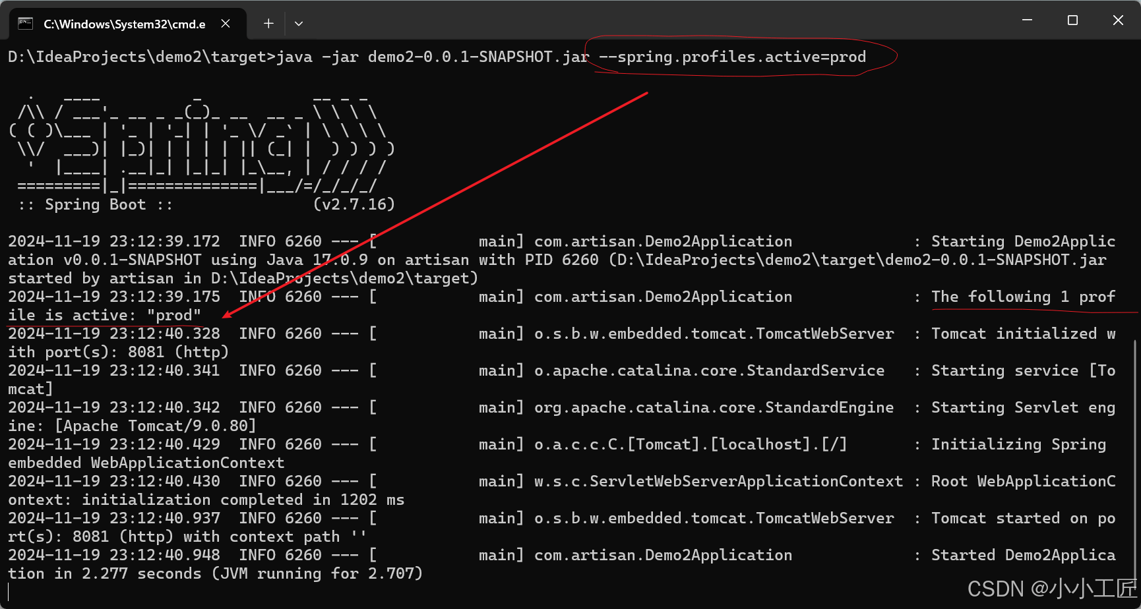Expand the new-tab profile dropdown chevron

299,24
